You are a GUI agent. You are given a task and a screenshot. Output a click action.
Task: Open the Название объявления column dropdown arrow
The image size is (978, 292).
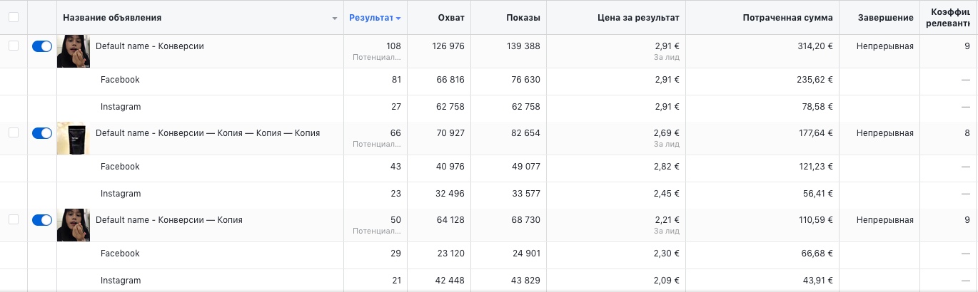point(335,19)
